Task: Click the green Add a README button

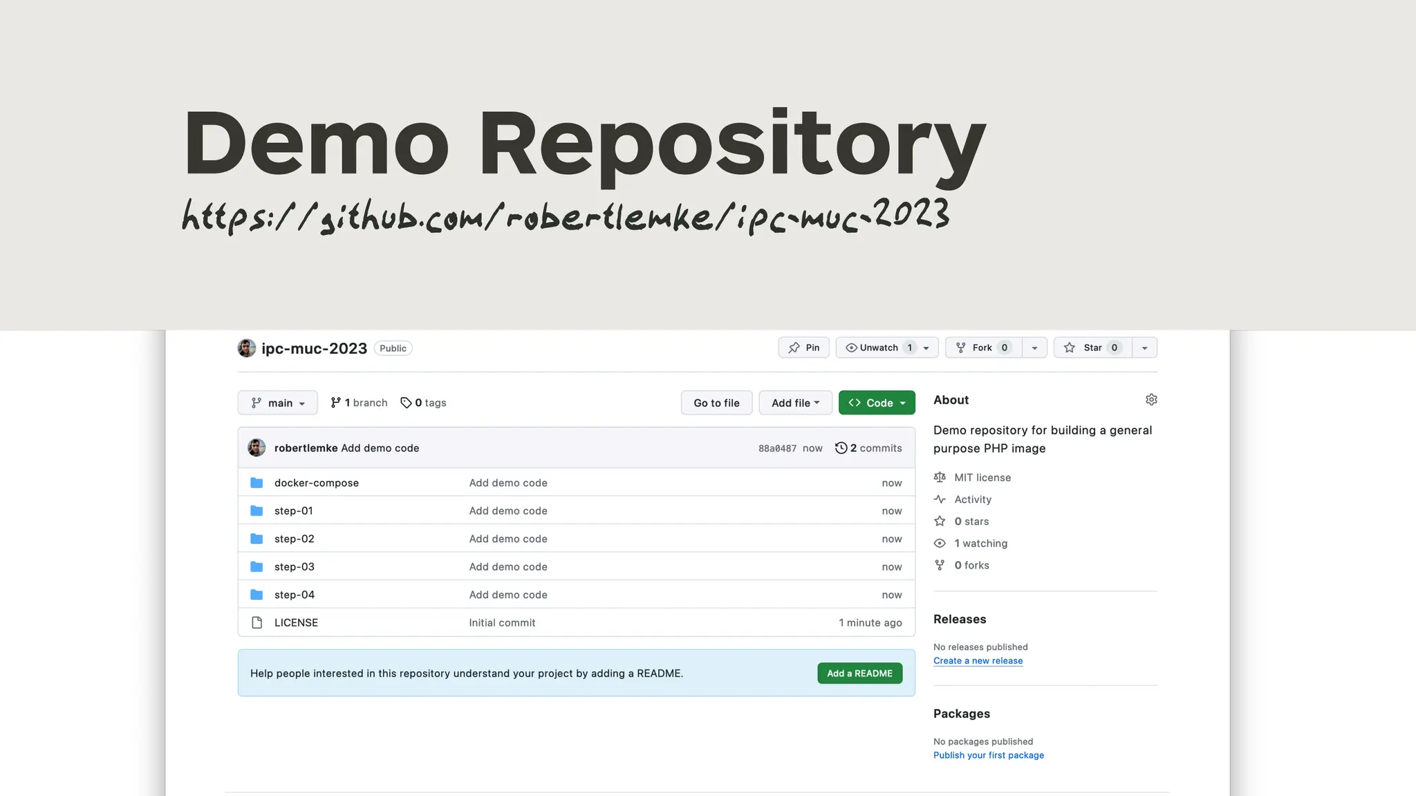Action: point(859,673)
